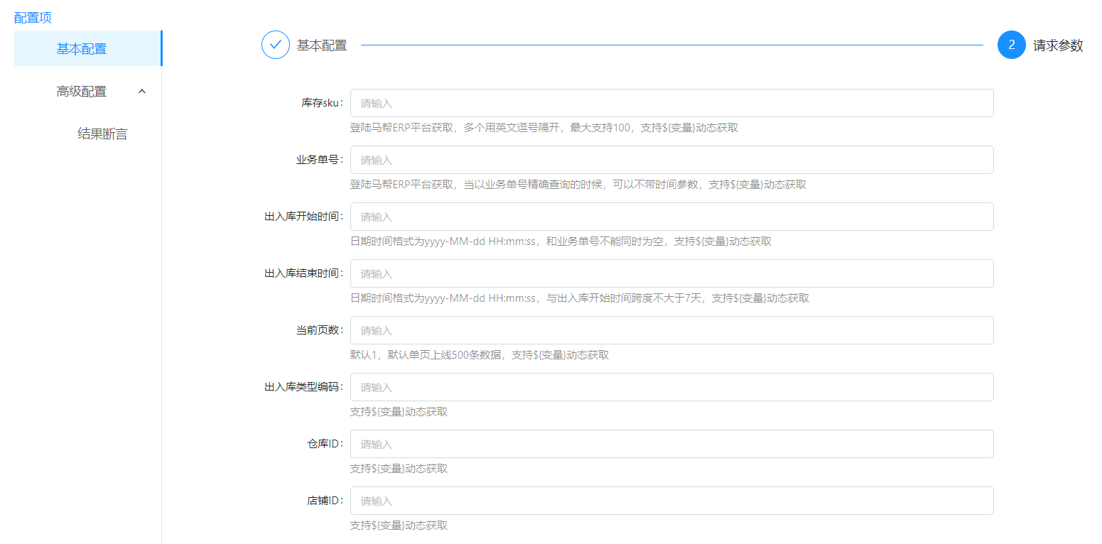Image resolution: width=1102 pixels, height=544 pixels.
Task: Click the 库存sku input field
Action: click(x=671, y=103)
